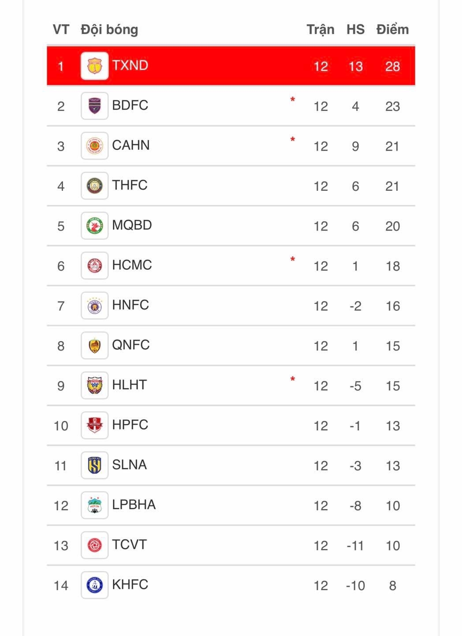Viewport: 462px width, 636px height.
Task: Click the HLHT team crest
Action: 94,386
